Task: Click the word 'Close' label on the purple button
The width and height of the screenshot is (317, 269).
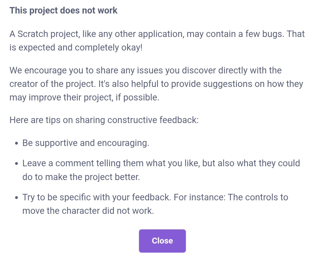Action: [x=162, y=241]
